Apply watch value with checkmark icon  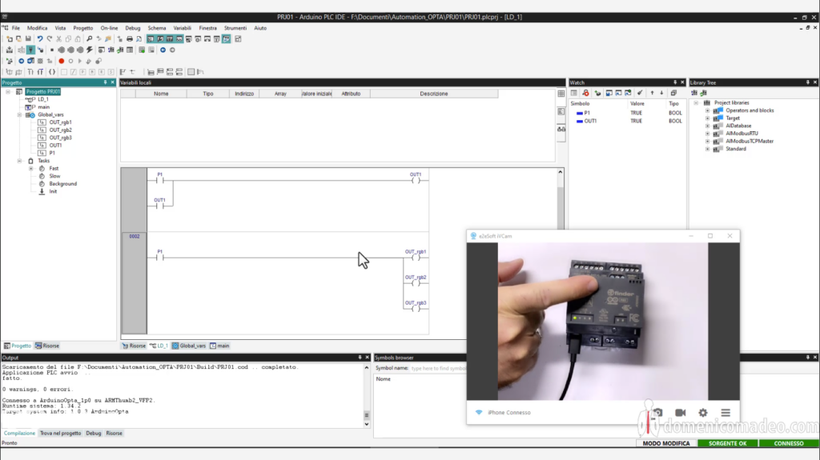tap(640, 93)
